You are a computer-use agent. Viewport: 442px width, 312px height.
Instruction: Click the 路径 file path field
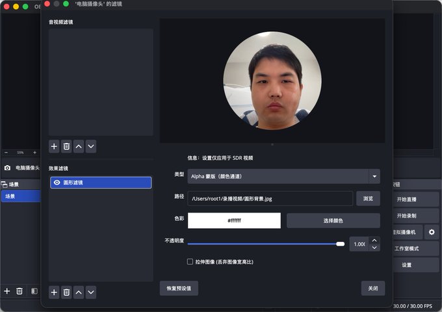[x=270, y=198]
